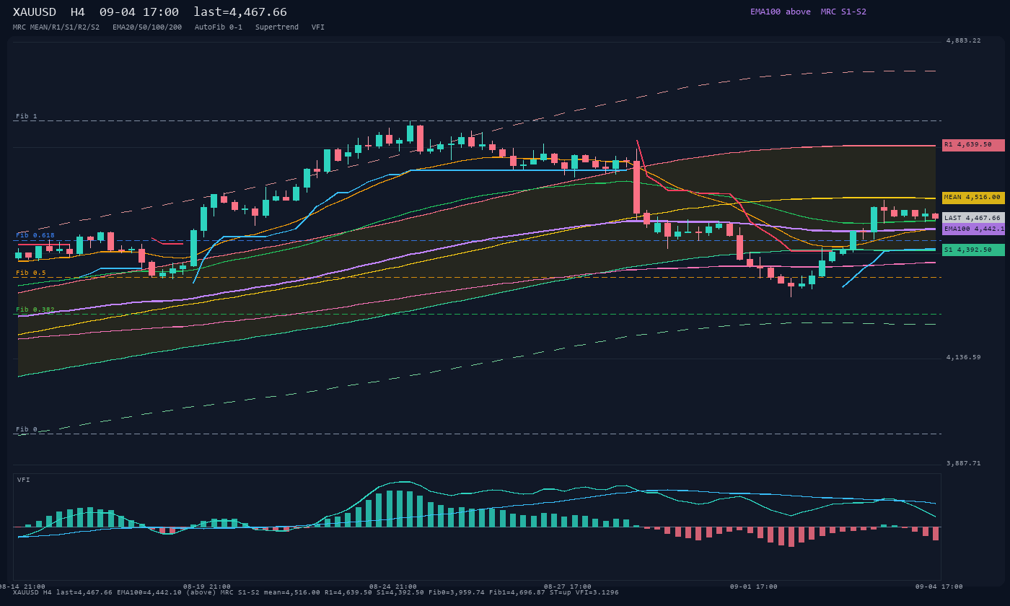Screen dimensions: 1010x606
Task: Click the 08-27 17:00 time axis label
Action: (x=568, y=587)
